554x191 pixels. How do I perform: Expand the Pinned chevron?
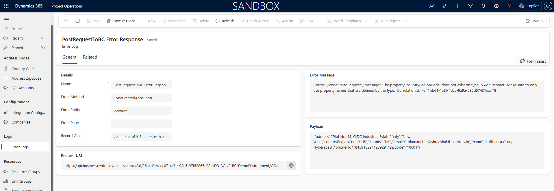tap(43, 48)
